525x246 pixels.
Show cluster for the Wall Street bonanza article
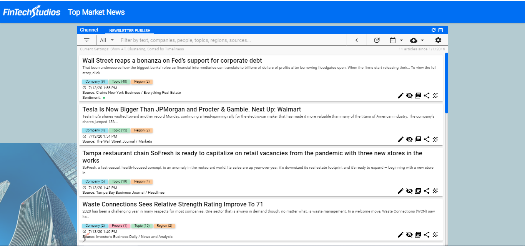[435, 96]
